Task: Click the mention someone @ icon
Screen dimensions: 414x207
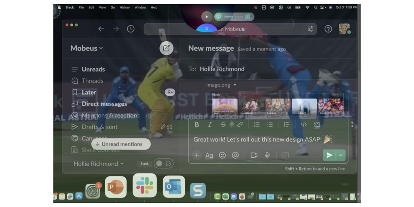Action: 235,155
